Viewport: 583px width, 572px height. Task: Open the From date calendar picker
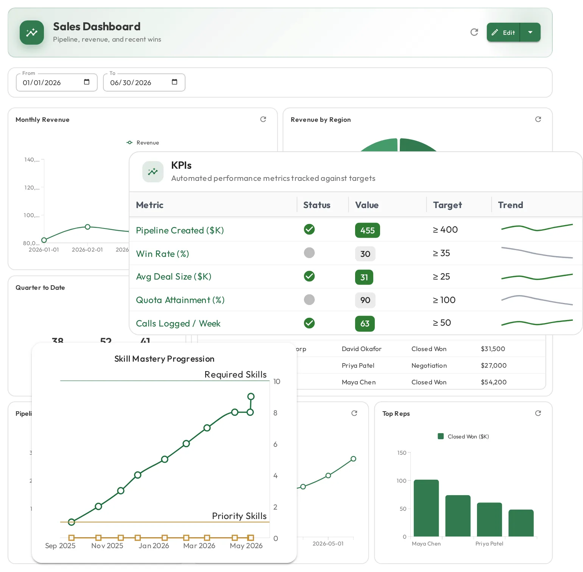[x=87, y=82]
